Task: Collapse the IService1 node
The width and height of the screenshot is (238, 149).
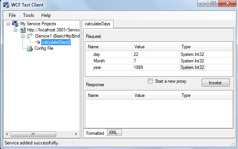Action: click(23, 36)
